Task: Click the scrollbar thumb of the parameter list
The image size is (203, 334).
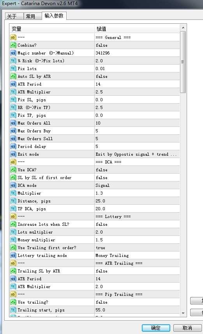Action: (183, 62)
